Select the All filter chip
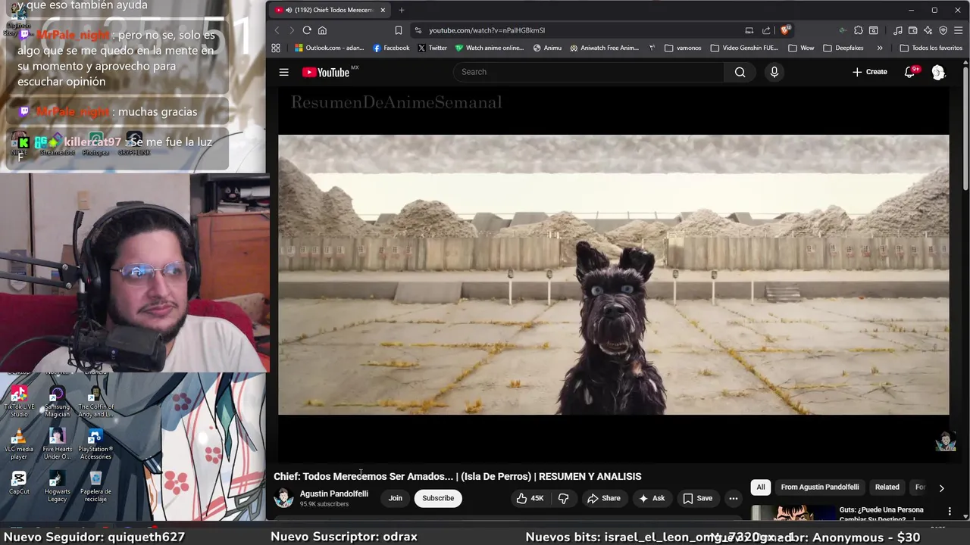Image resolution: width=970 pixels, height=545 pixels. pyautogui.click(x=761, y=487)
